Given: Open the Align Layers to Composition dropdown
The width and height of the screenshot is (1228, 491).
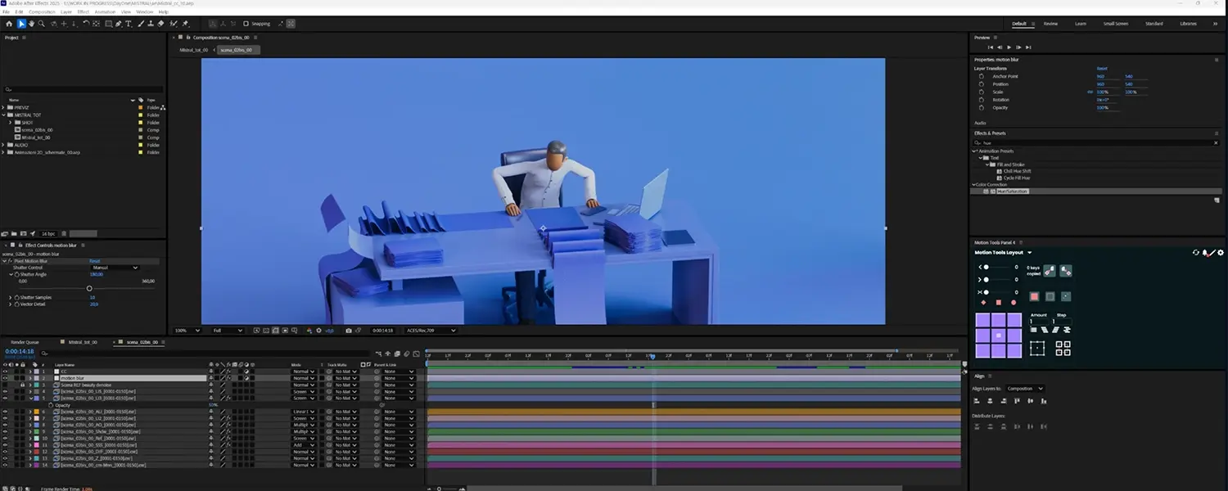Looking at the screenshot, I should click(x=1025, y=389).
